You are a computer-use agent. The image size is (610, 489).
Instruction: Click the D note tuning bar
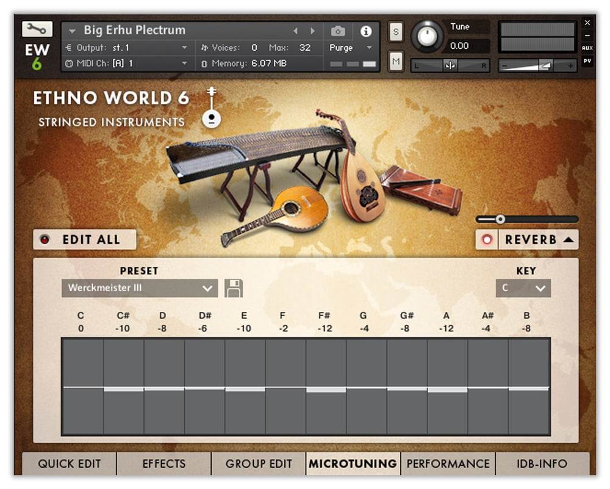164,386
